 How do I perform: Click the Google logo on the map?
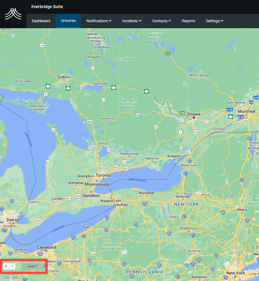click(10, 277)
